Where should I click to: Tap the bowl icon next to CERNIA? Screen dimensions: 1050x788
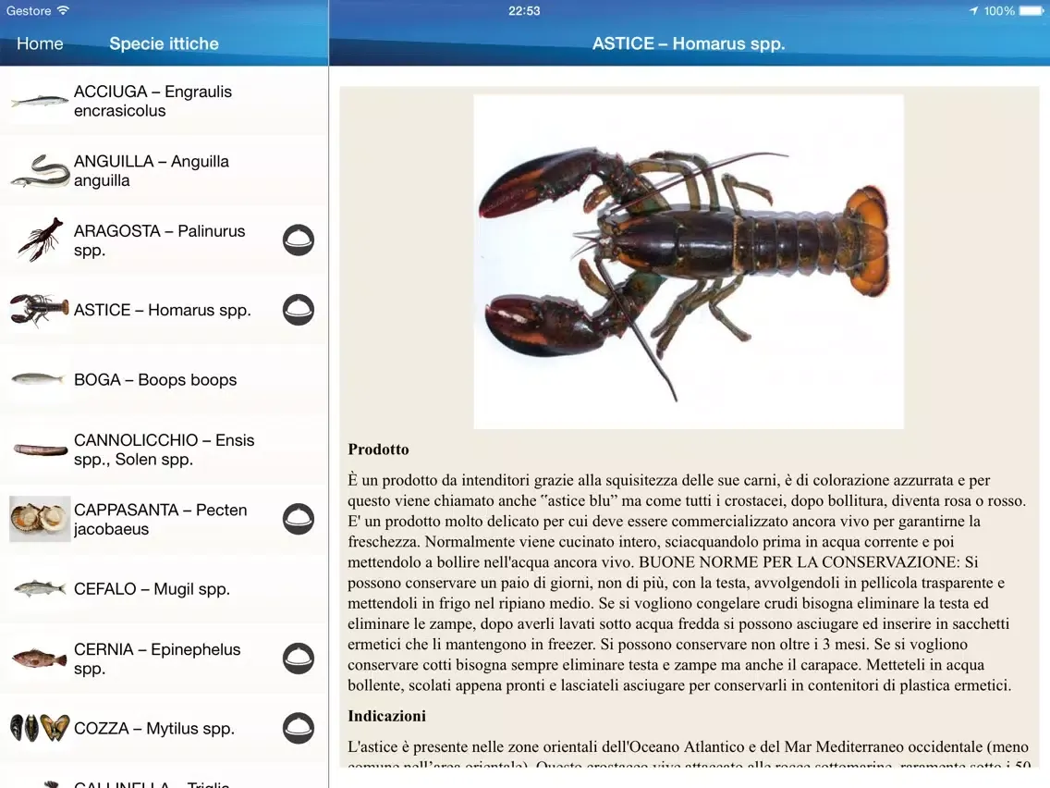(298, 658)
